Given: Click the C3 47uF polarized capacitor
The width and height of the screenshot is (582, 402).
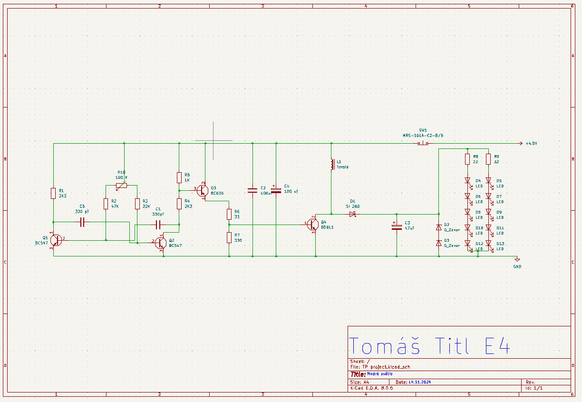Looking at the screenshot, I should point(397,227).
